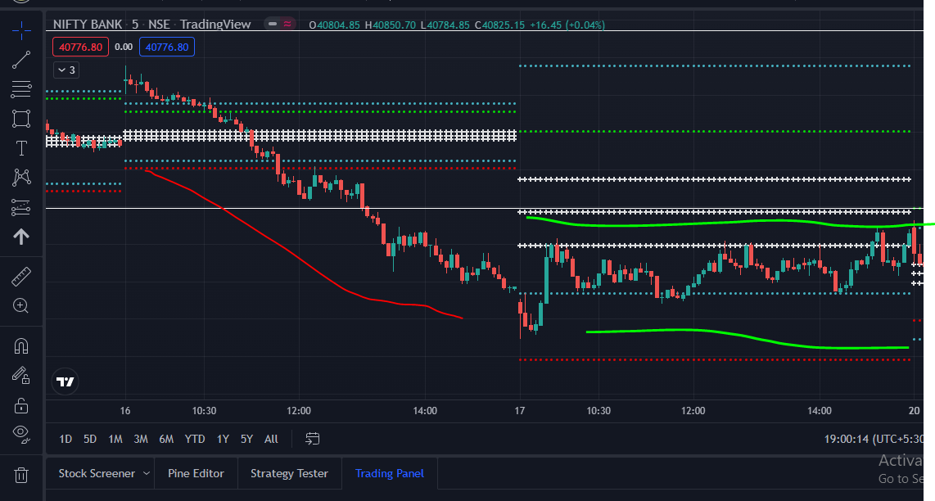Viewport: 935px width, 501px height.
Task: Set chart range to 5D
Action: coord(90,439)
